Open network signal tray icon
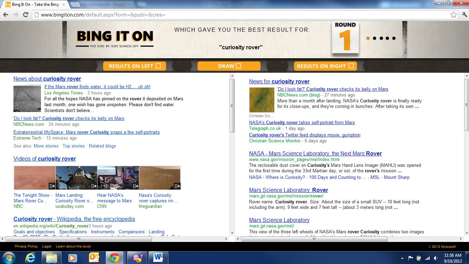The image size is (469, 264). pyautogui.click(x=427, y=258)
